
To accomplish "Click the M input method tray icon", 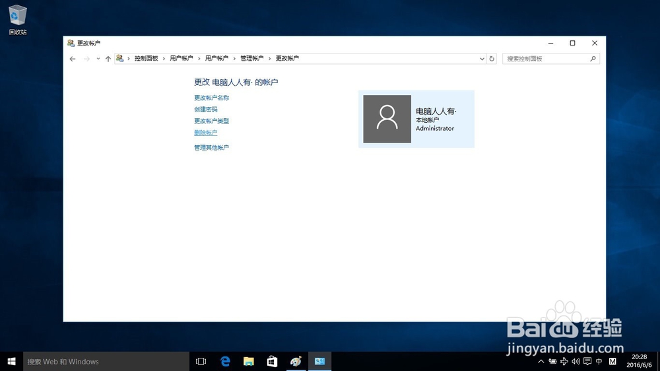I will coord(612,361).
